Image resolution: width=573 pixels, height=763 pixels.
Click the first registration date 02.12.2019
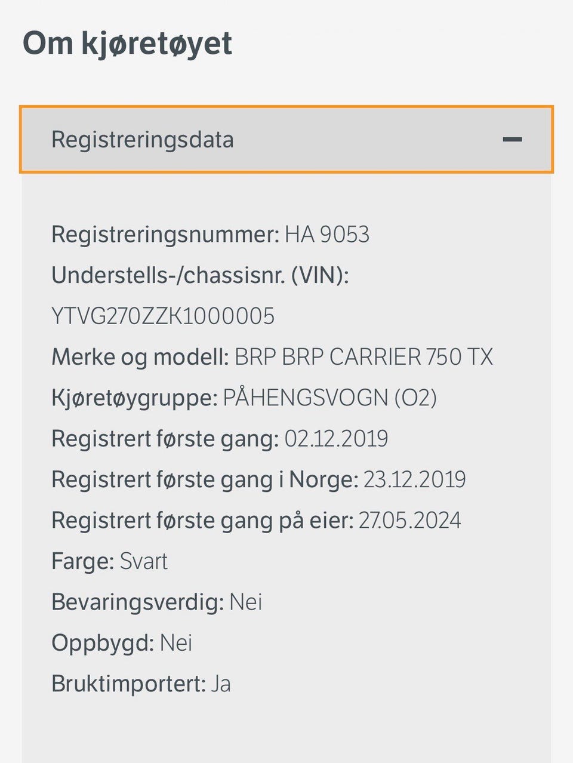coord(336,439)
